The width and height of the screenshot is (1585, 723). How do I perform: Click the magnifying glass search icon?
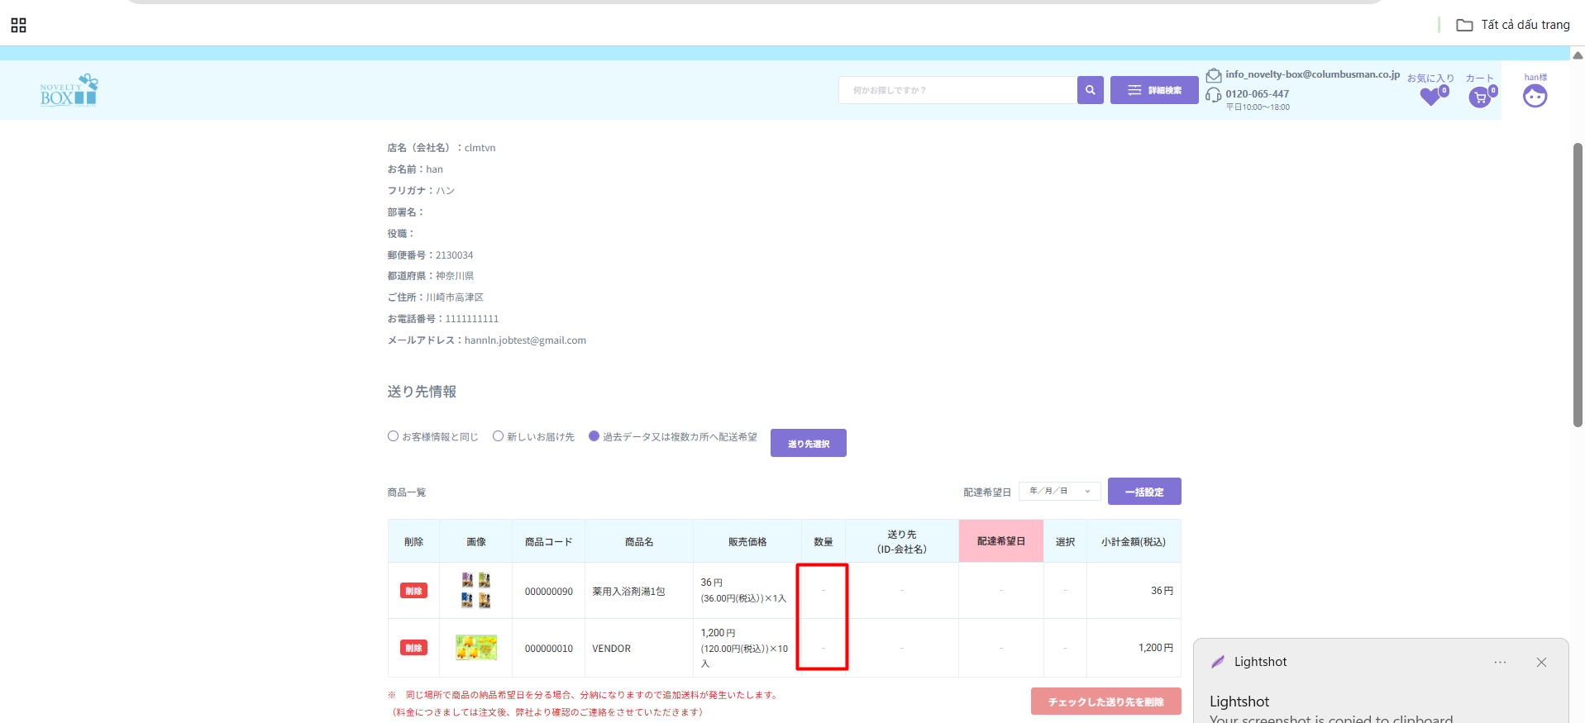click(x=1090, y=90)
